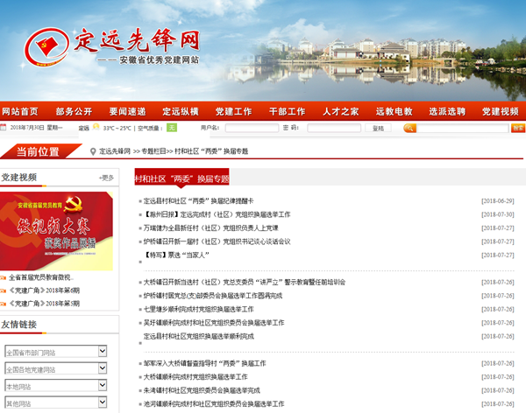Viewport: 526px width, 413px height.
Task: Click the 安徽省优秀党建网站 subtitle text
Action: coord(160,60)
